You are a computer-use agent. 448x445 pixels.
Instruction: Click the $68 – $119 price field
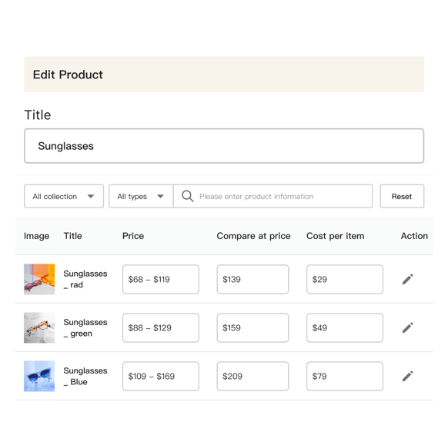tap(161, 279)
